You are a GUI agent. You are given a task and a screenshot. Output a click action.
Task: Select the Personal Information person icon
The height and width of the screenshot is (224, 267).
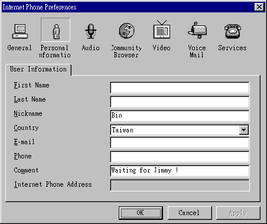(x=56, y=31)
